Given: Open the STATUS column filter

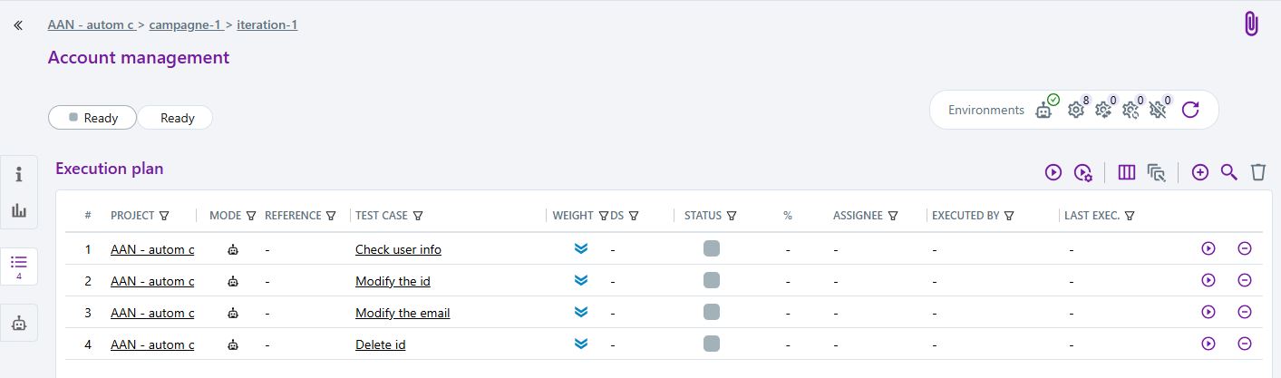Looking at the screenshot, I should 731,216.
